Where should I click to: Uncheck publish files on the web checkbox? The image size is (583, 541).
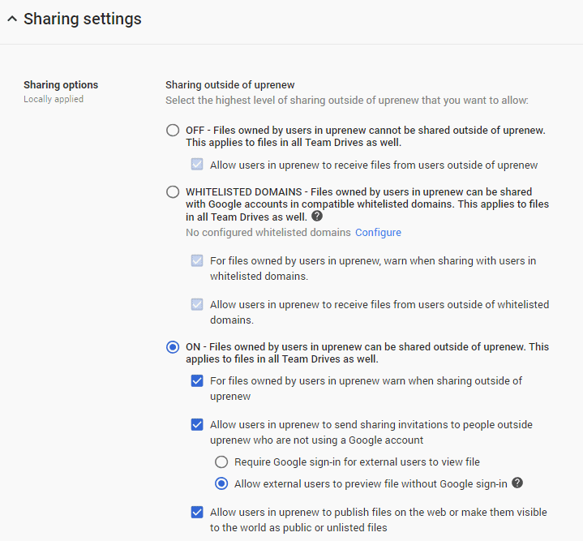[197, 513]
